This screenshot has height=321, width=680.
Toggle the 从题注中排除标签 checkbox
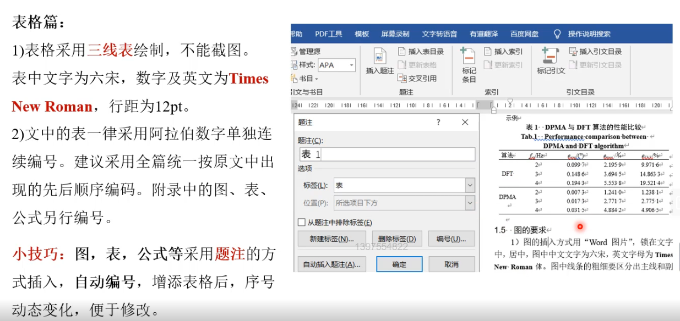(x=301, y=223)
